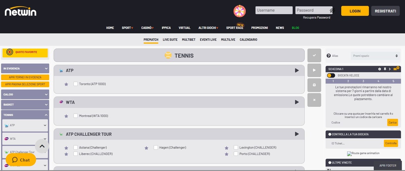Favorite the Astana (Challenger) star
Viewport: 405px width, 171px height.
pyautogui.click(x=66, y=148)
